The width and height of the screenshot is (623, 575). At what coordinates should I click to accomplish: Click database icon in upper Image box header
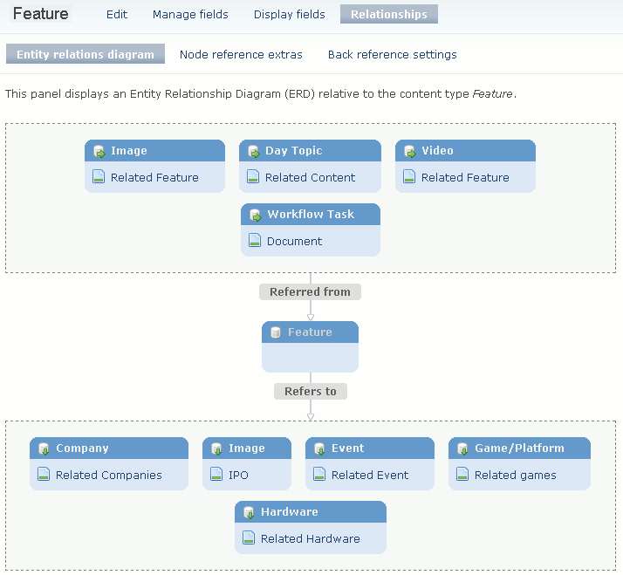pyautogui.click(x=99, y=152)
